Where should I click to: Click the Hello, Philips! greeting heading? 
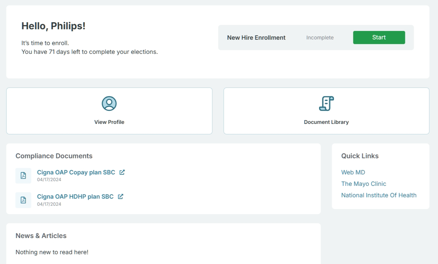[x=53, y=26]
